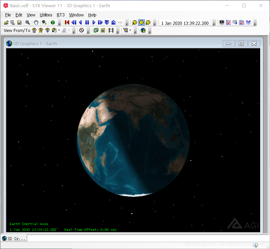This screenshot has height=249, width=270.
Task: Click the yellow camera snapshot properties icon
Action: tap(103, 31)
